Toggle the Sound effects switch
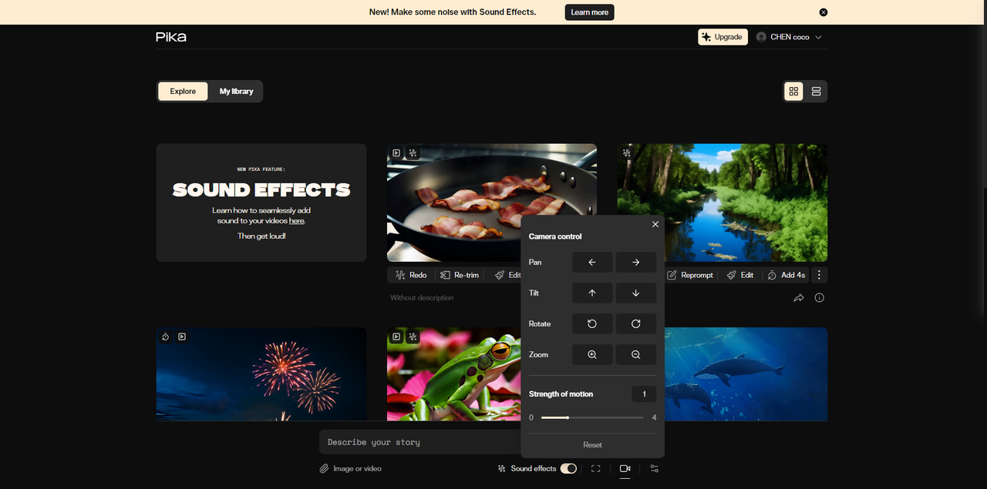 [x=568, y=468]
